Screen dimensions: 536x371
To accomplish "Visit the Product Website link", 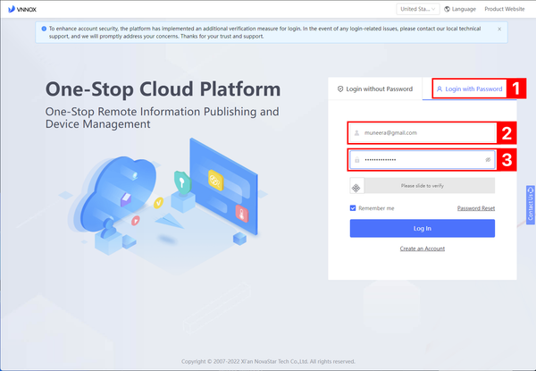I will click(504, 9).
